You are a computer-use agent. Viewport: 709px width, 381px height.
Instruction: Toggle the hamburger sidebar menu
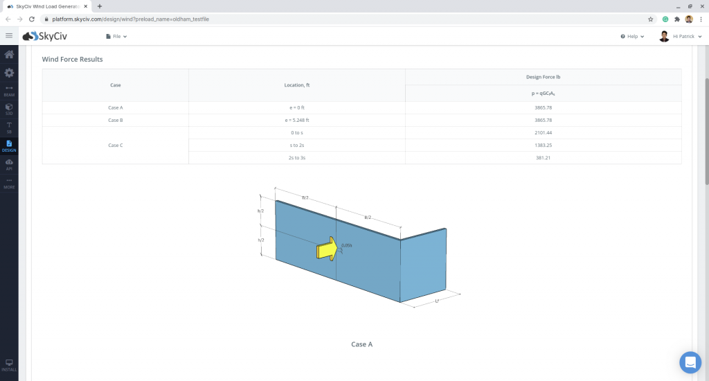point(9,36)
